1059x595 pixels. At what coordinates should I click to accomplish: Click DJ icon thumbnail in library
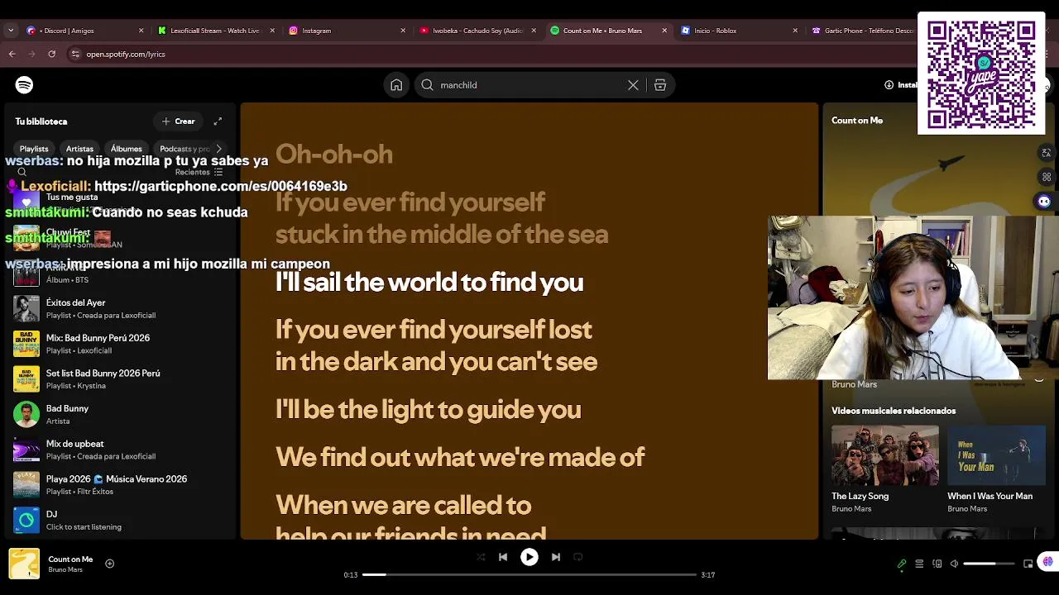26,520
